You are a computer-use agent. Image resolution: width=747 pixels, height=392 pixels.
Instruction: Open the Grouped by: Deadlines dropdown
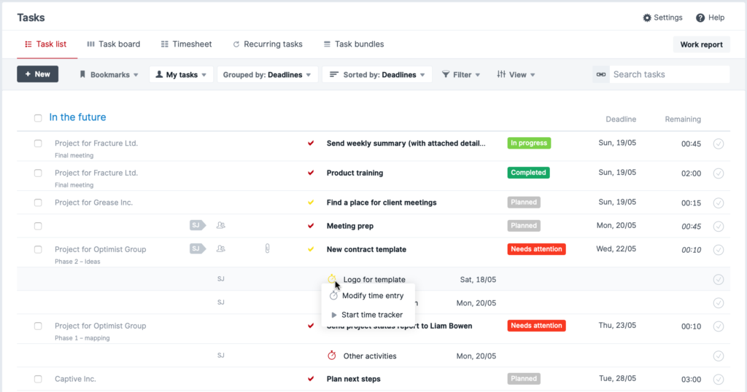(x=267, y=74)
